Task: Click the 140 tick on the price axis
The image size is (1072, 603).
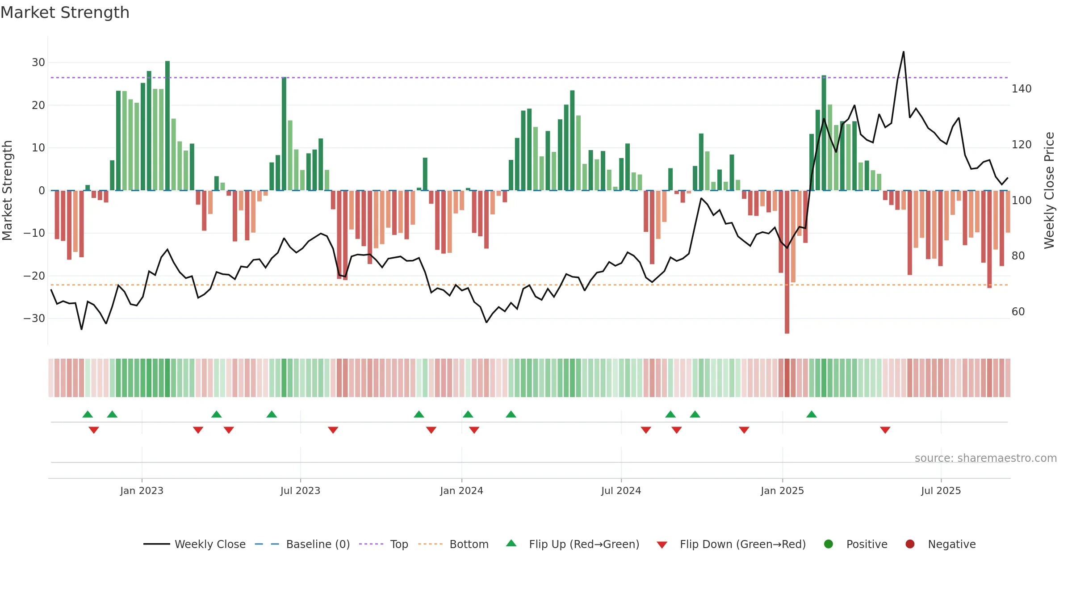Action: 1022,89
